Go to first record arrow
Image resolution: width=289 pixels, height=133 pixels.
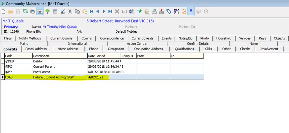pyautogui.click(x=91, y=12)
